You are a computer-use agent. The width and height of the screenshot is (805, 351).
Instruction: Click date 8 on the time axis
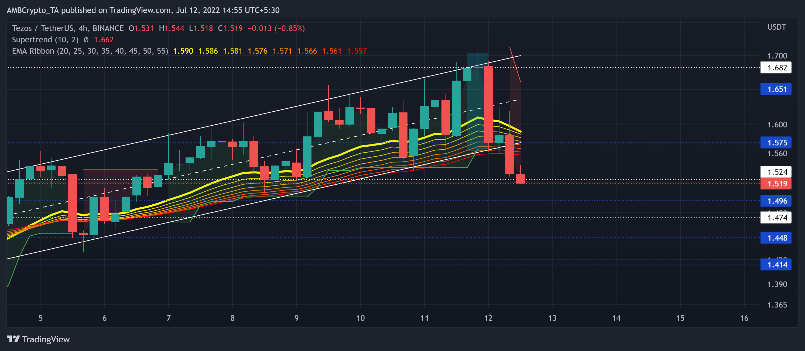(232, 318)
